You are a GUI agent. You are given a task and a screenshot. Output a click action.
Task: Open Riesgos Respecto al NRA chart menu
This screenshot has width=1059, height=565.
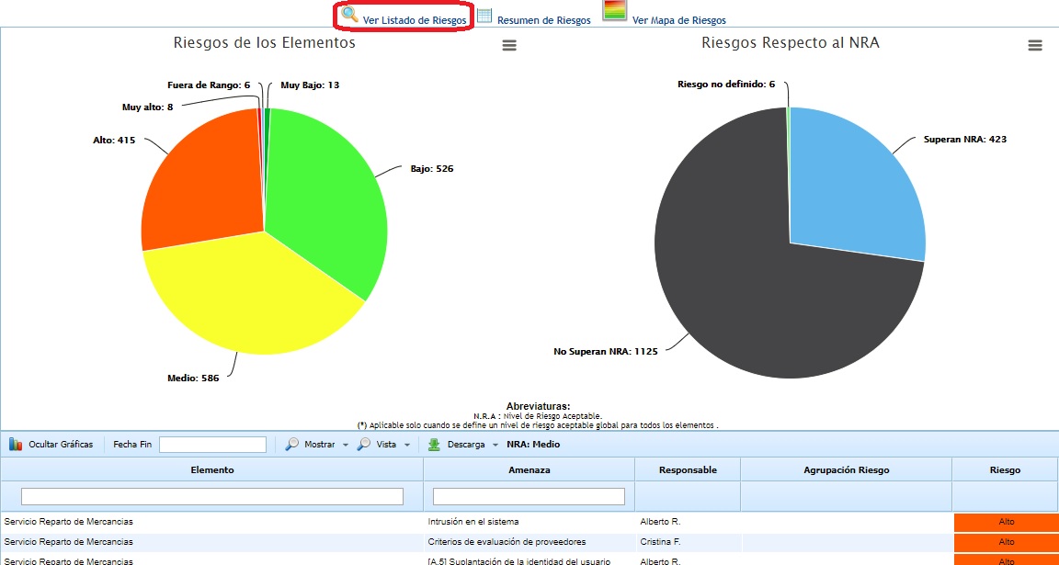(1035, 46)
